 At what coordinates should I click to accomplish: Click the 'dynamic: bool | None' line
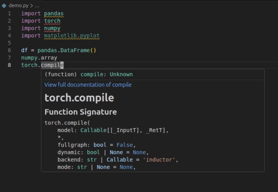pos(103,152)
